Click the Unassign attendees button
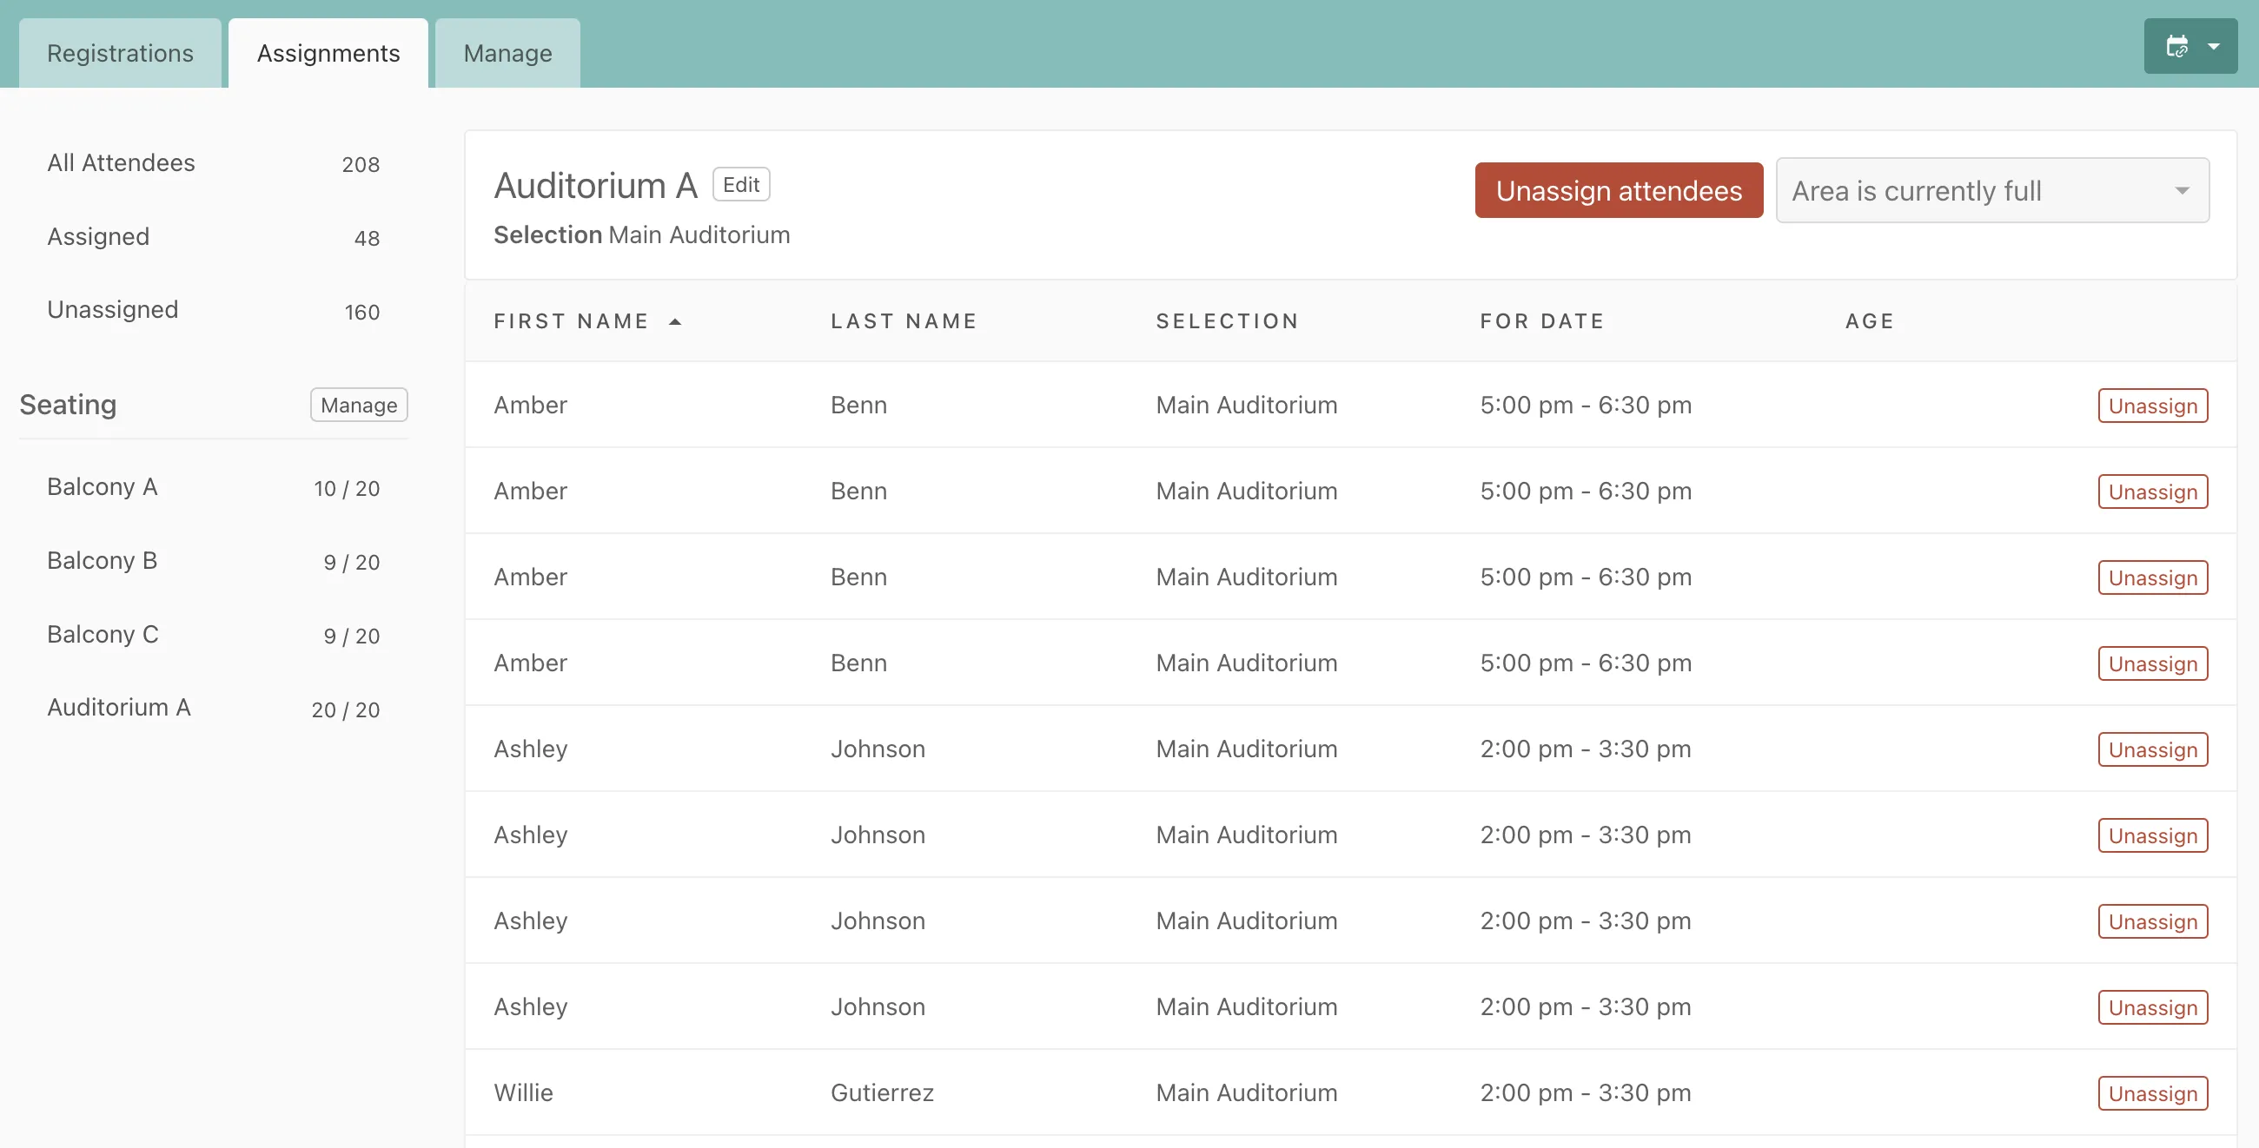 pos(1618,190)
